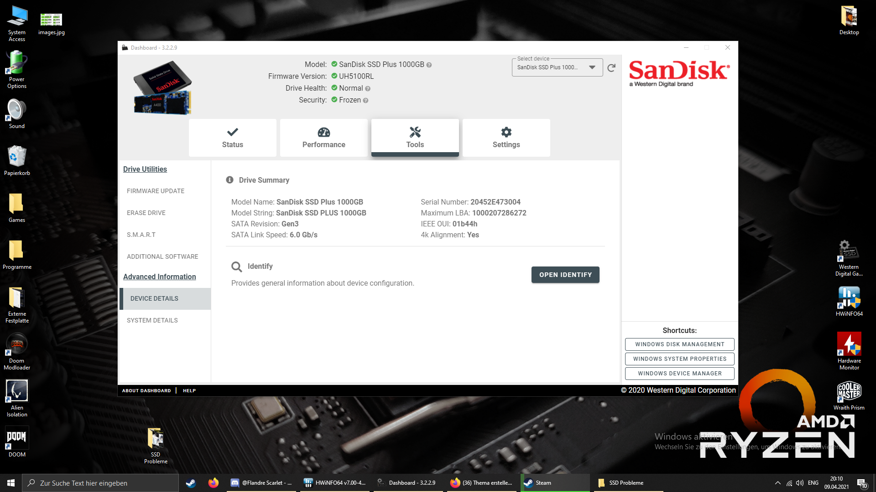Select S.M.A.R.T in Drive Utilities
This screenshot has height=492, width=876.
coord(141,235)
